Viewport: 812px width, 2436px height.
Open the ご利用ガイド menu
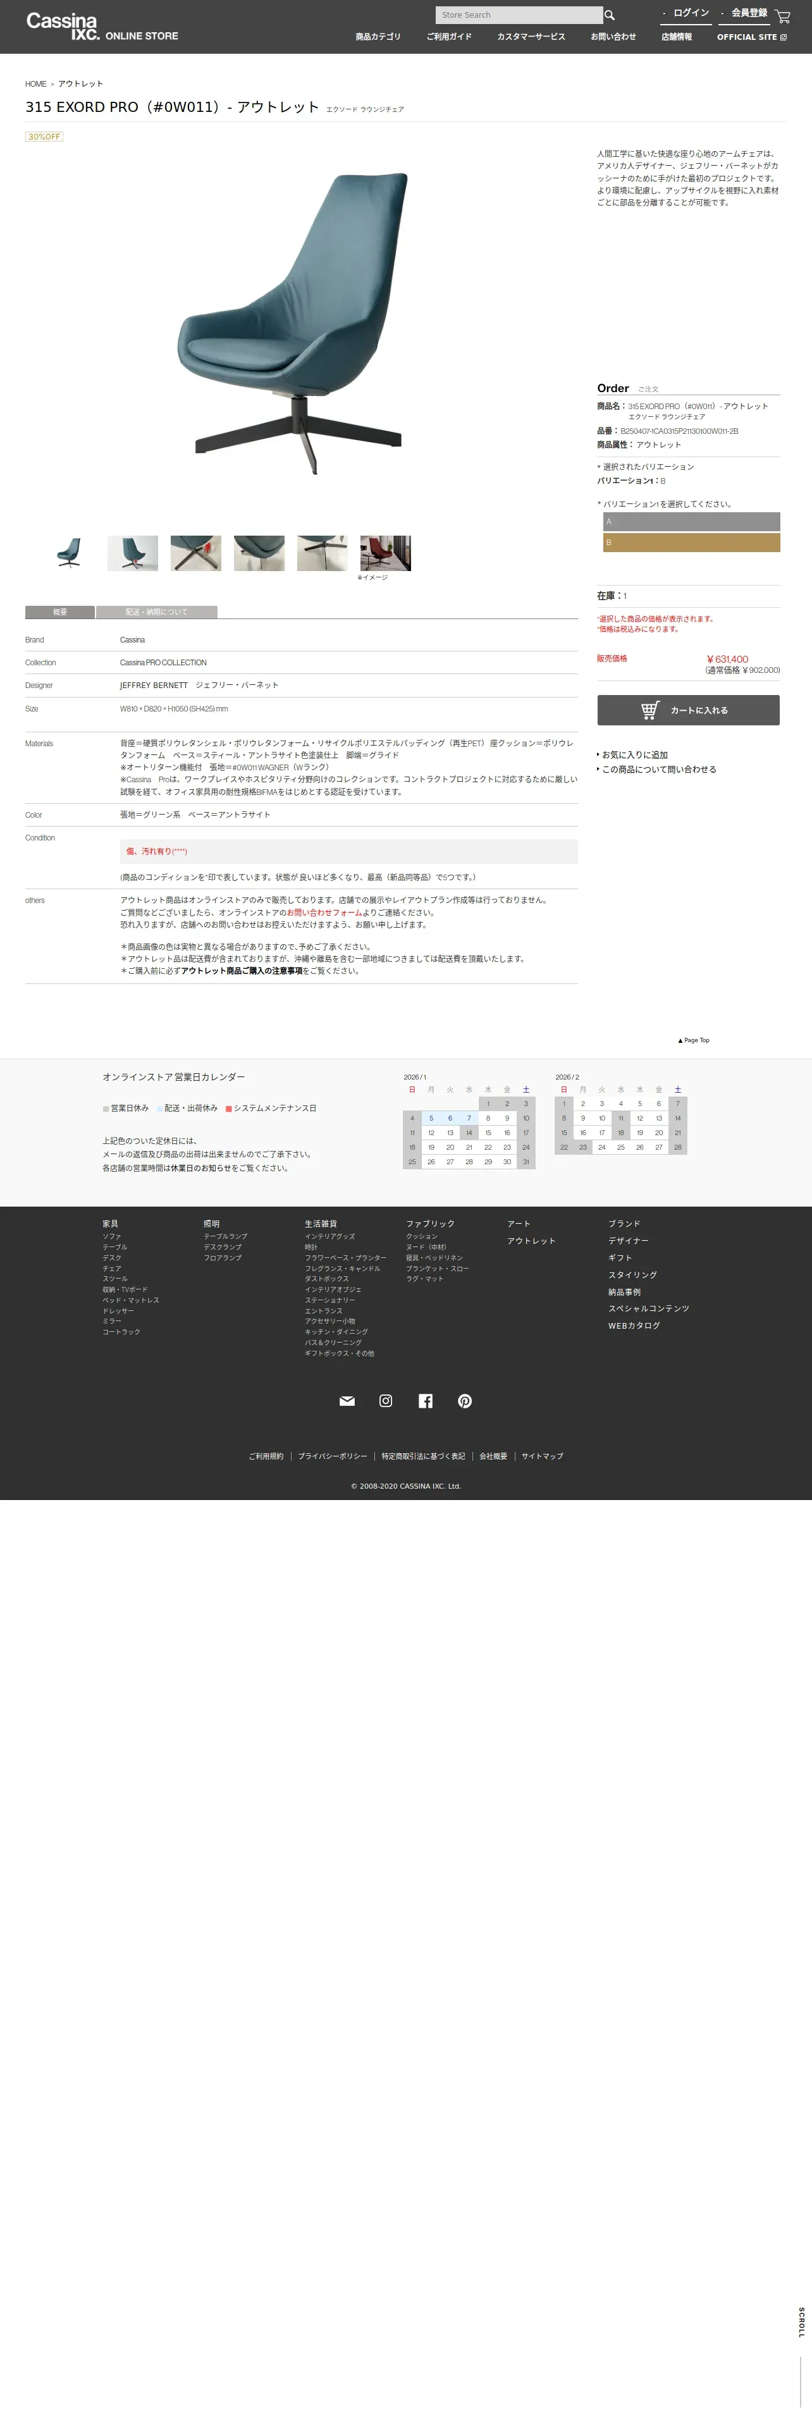(449, 37)
